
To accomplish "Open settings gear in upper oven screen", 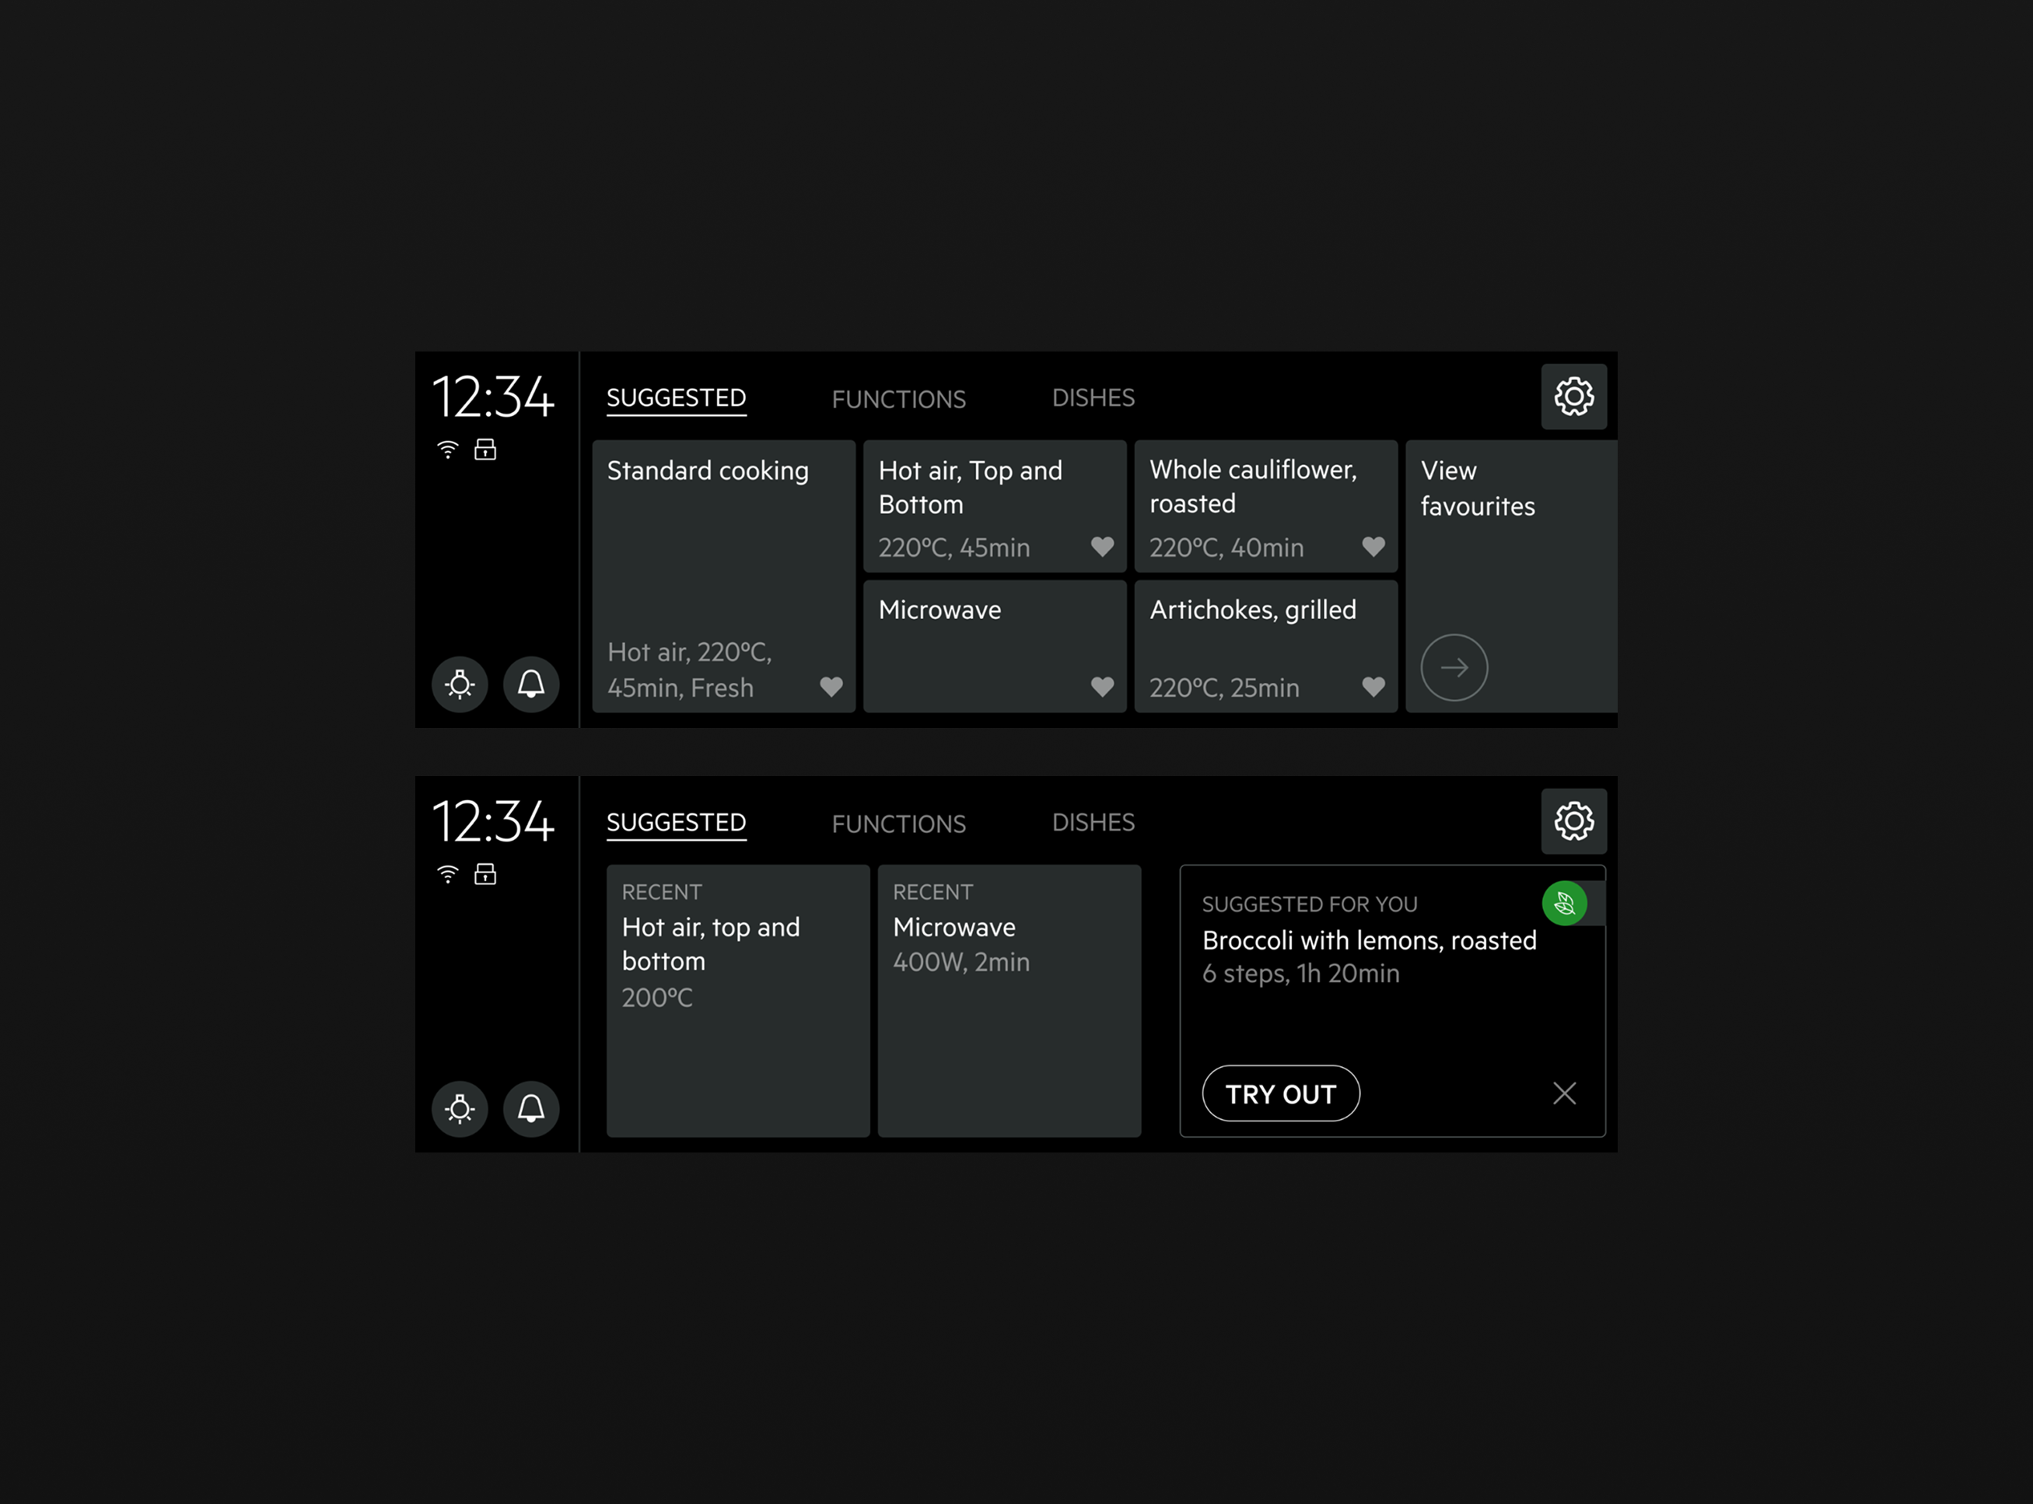I will [1573, 397].
